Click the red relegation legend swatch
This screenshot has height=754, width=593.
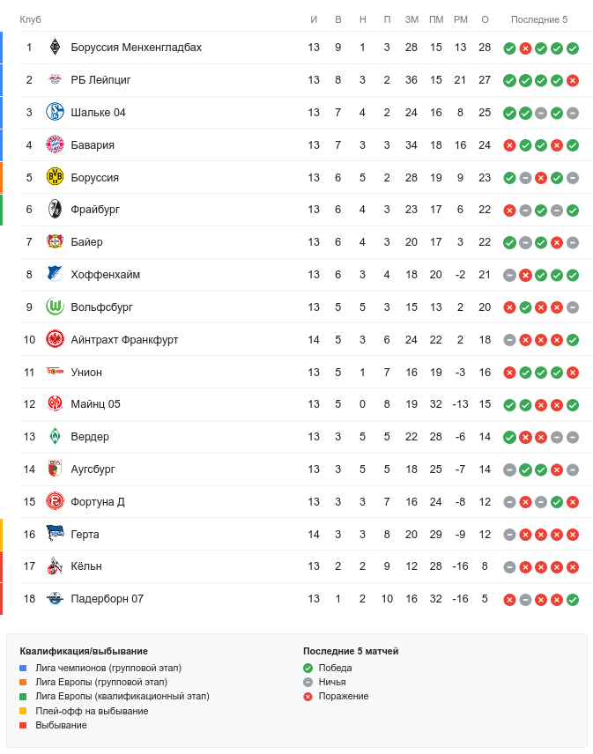[x=23, y=725]
